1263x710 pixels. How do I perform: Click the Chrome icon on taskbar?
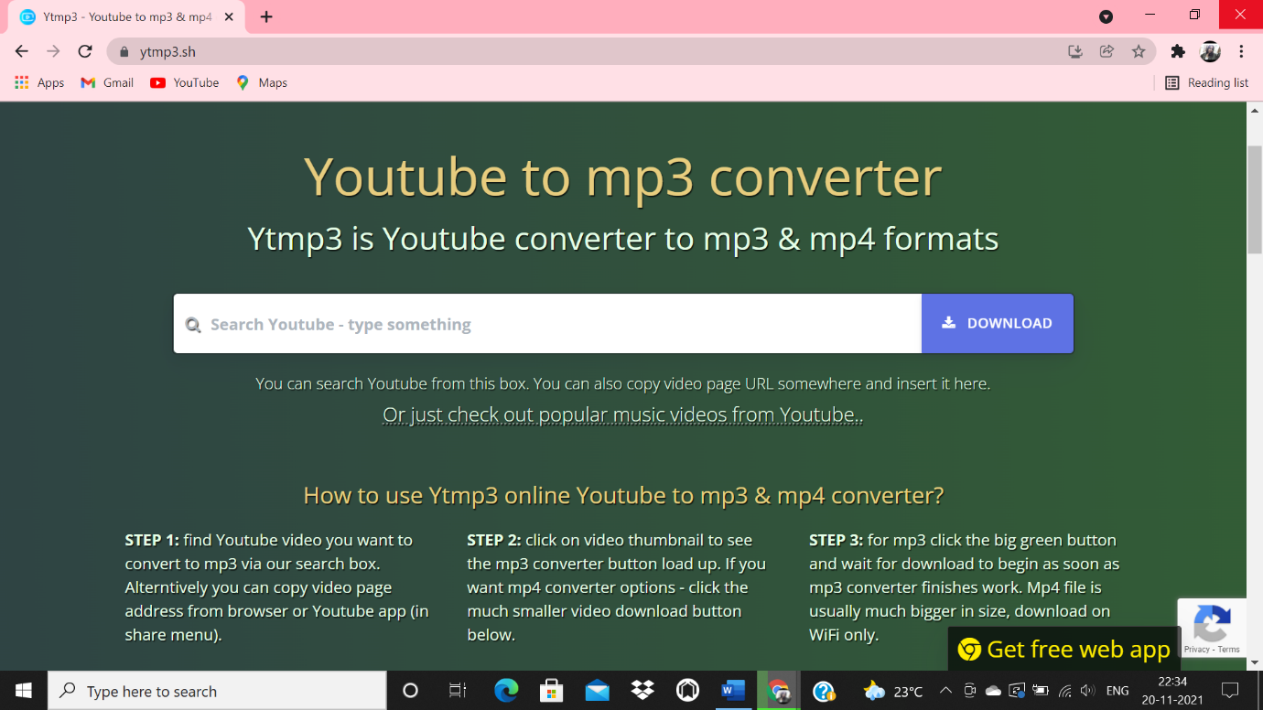(x=779, y=691)
